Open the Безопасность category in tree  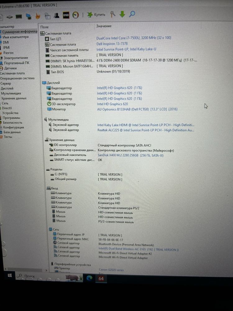coord(13,123)
